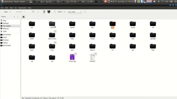Zoom in with the plus magnifier

click(64, 12)
